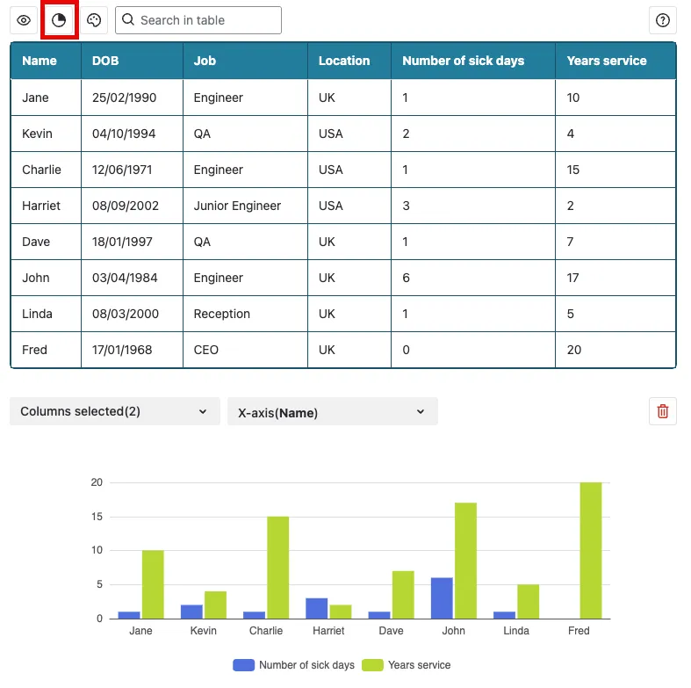Click Harriet label on chart x-axis
Viewport: 691px width, 688px height.
(x=328, y=631)
